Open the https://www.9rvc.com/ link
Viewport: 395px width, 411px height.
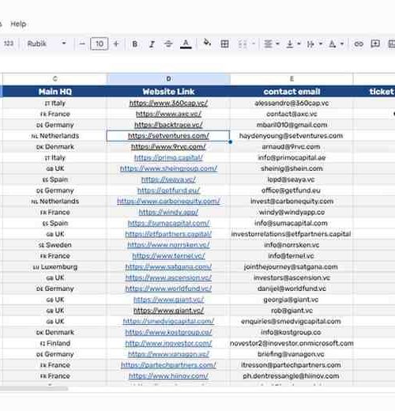point(168,147)
